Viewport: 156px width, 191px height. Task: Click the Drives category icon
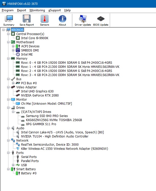[x=13, y=108]
